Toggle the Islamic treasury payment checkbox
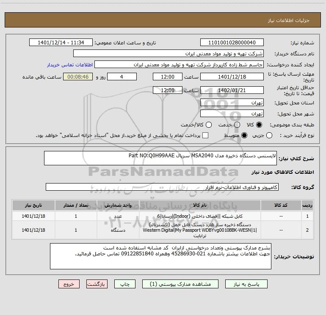 [205, 135]
